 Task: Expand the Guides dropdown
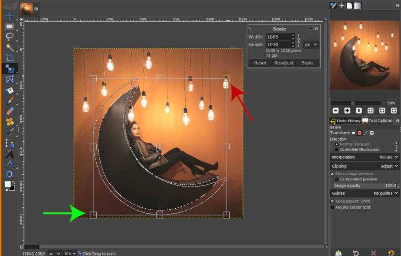coord(364,193)
